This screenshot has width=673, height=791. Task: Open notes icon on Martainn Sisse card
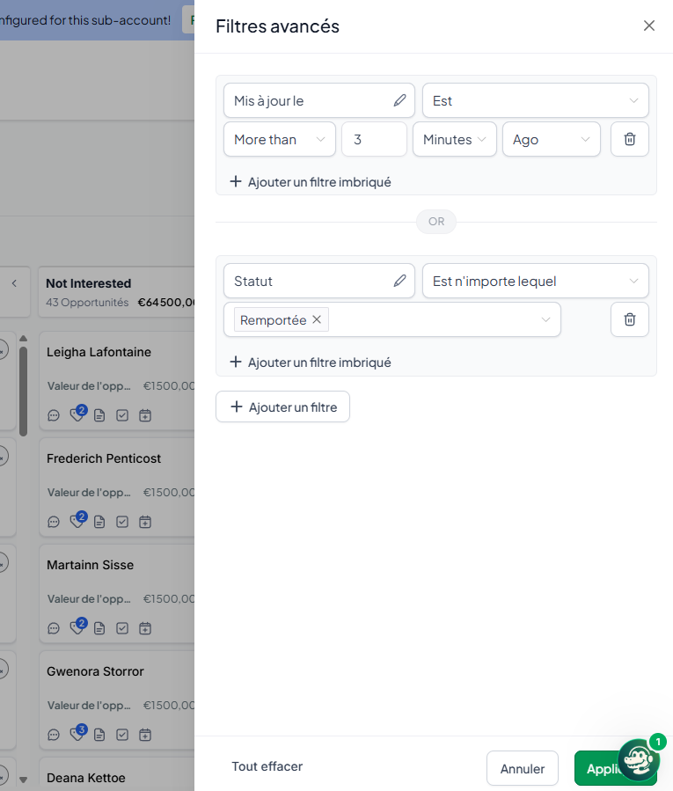pyautogui.click(x=99, y=628)
